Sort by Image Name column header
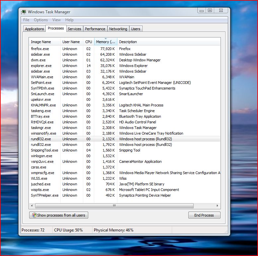The height and width of the screenshot is (256, 258). [x=44, y=42]
